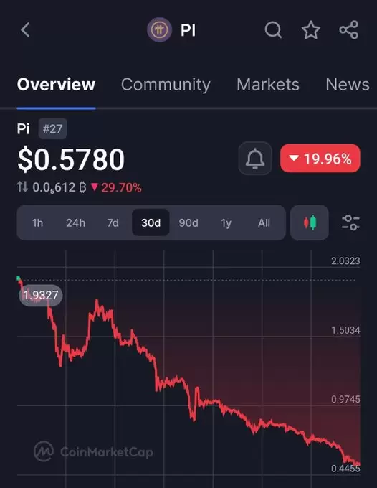
Task: Toggle the red 19.96% change badge
Action: pyautogui.click(x=320, y=159)
